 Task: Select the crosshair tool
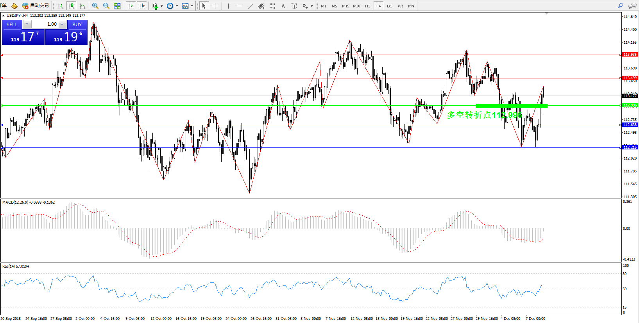click(x=215, y=6)
